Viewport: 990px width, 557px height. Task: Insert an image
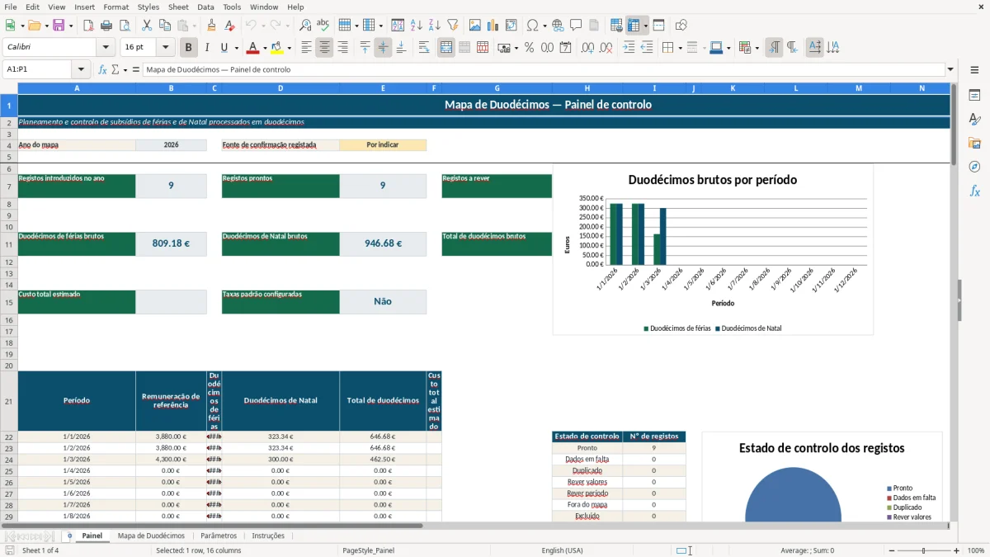[475, 26]
